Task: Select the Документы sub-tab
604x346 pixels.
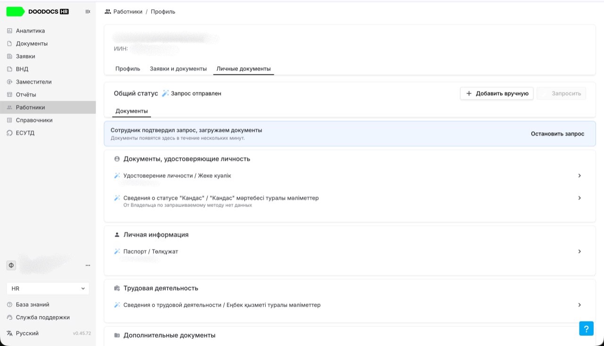Action: point(132,111)
